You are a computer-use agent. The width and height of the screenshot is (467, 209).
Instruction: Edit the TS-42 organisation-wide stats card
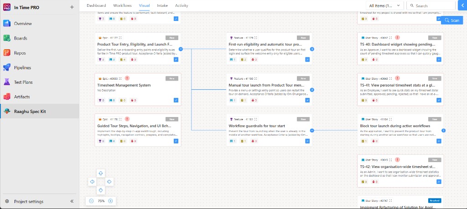[439, 182]
